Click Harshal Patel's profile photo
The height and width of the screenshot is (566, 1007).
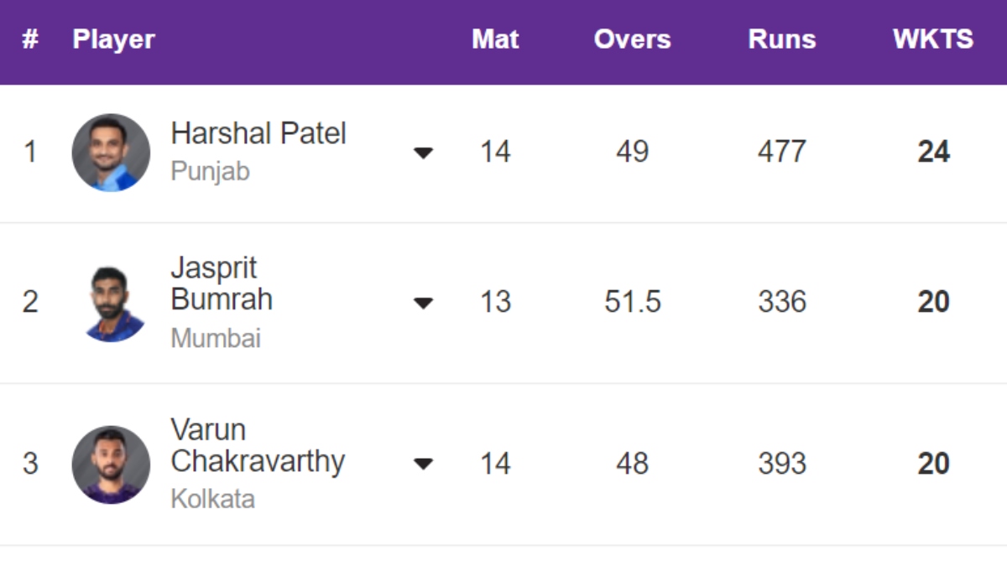[x=111, y=153]
